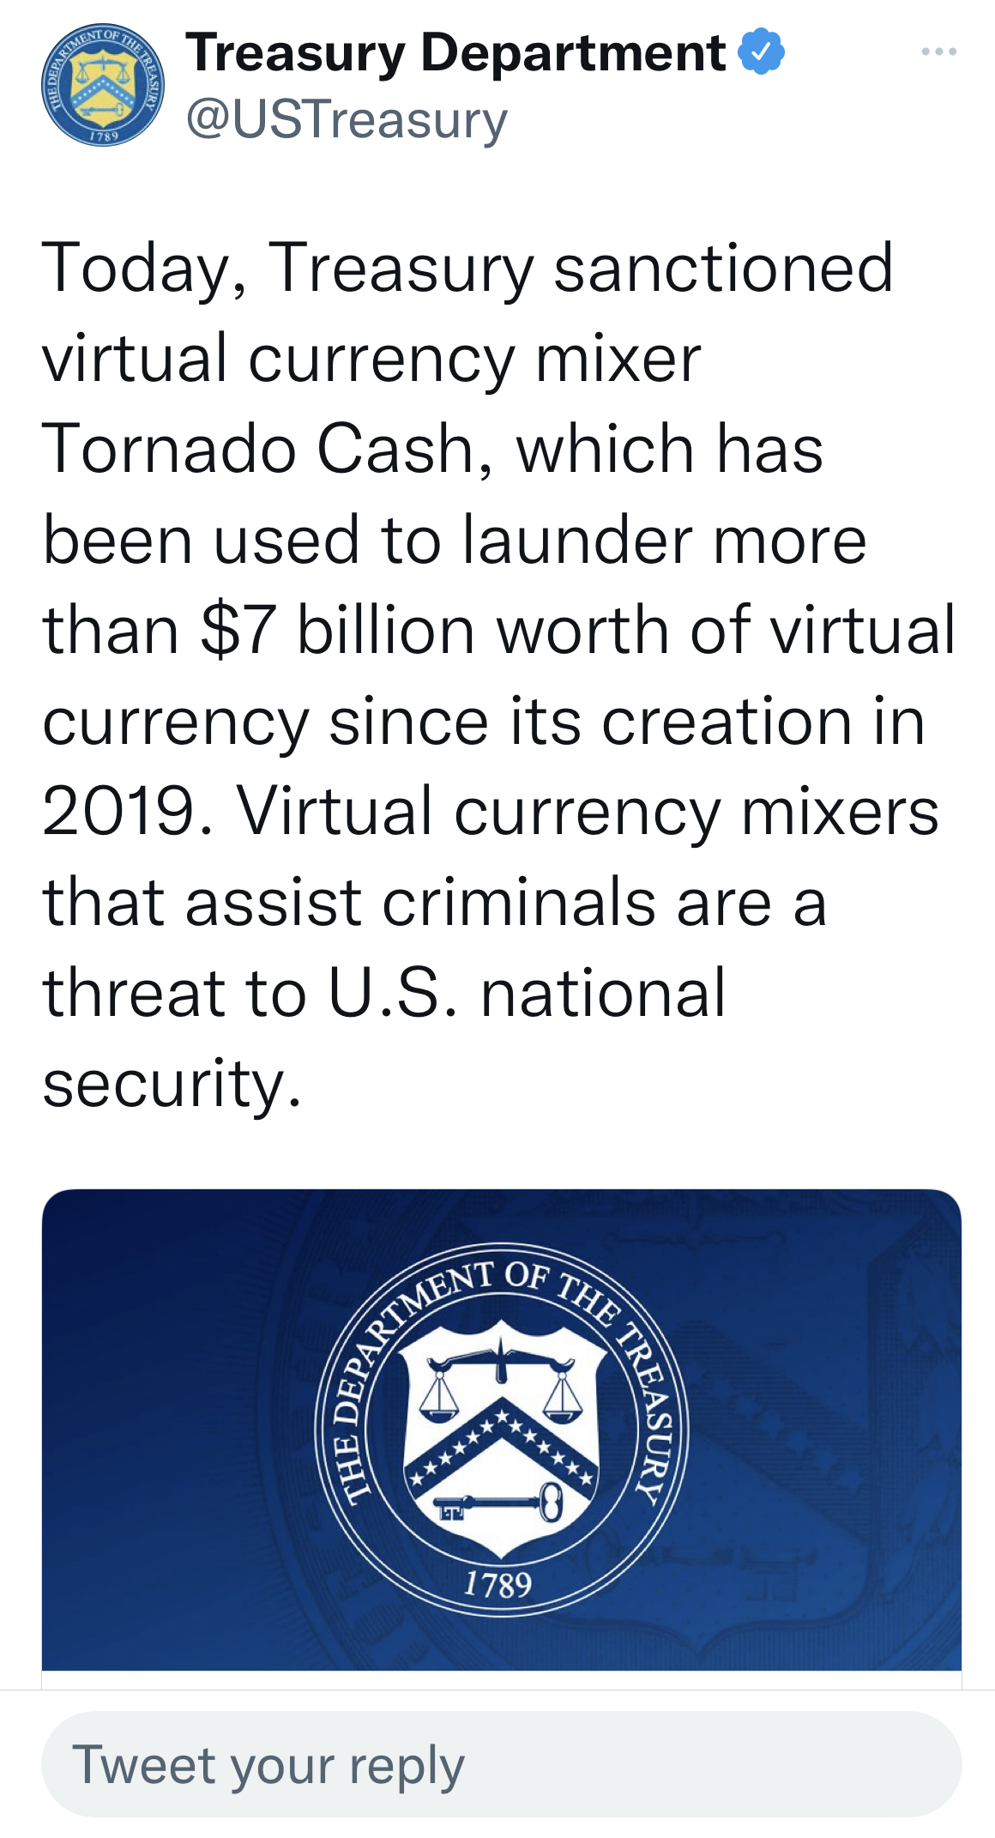Click "$7 billion" in the tweet text
995x1838 pixels.
335,630
